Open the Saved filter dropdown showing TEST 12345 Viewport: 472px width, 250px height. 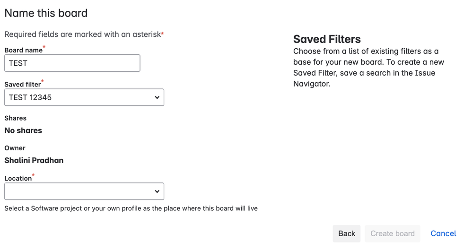coord(80,97)
